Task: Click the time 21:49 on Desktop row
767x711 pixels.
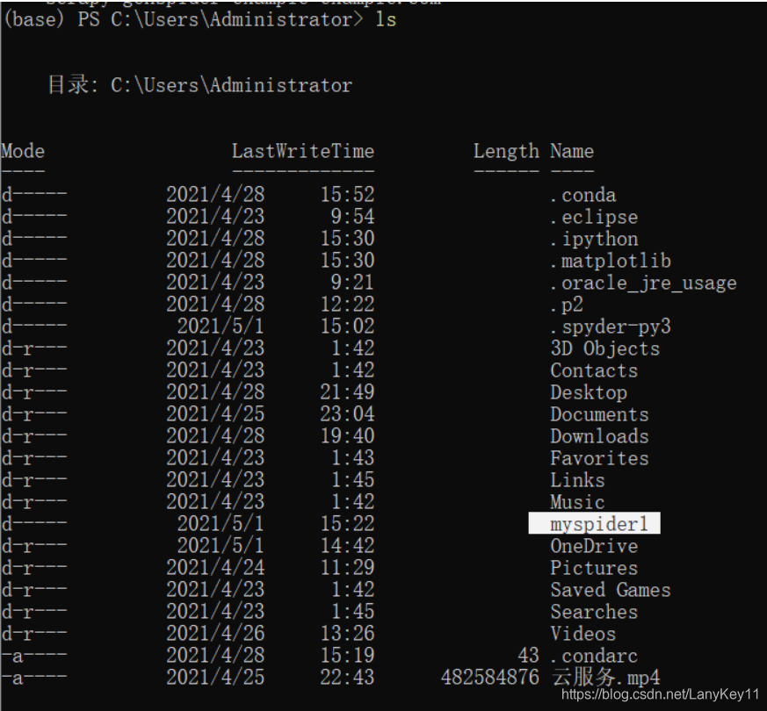Action: [347, 392]
